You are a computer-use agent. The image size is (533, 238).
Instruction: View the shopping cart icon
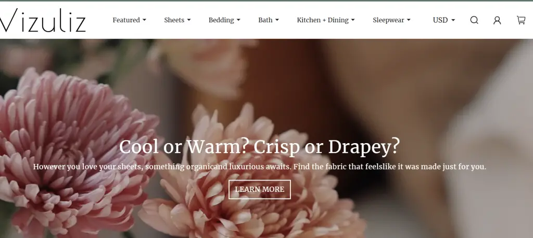[521, 20]
